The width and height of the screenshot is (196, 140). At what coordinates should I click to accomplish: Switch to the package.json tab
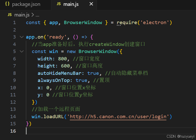26,5
